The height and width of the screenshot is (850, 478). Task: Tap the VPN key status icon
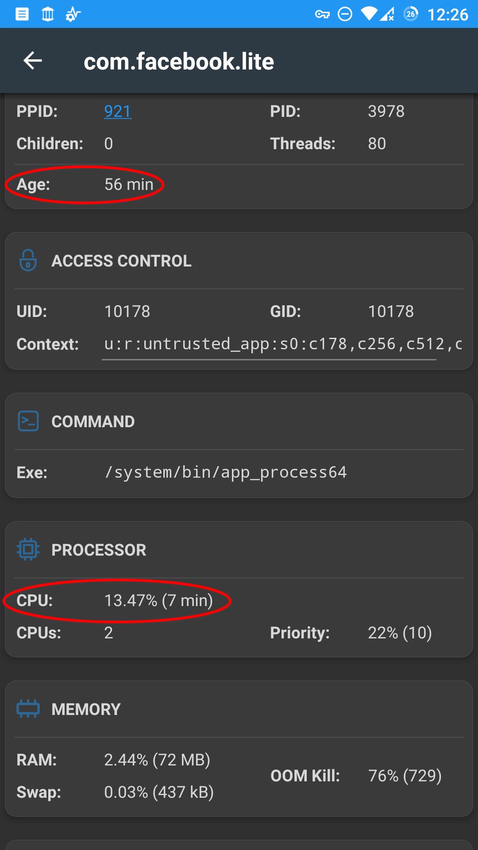(322, 15)
